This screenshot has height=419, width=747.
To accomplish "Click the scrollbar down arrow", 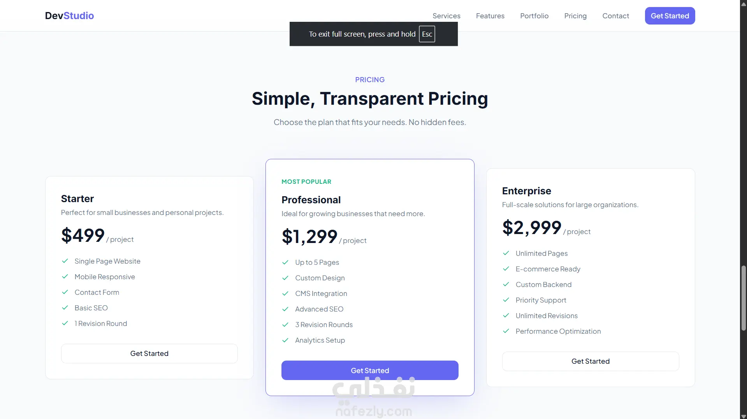I will 743,416.
